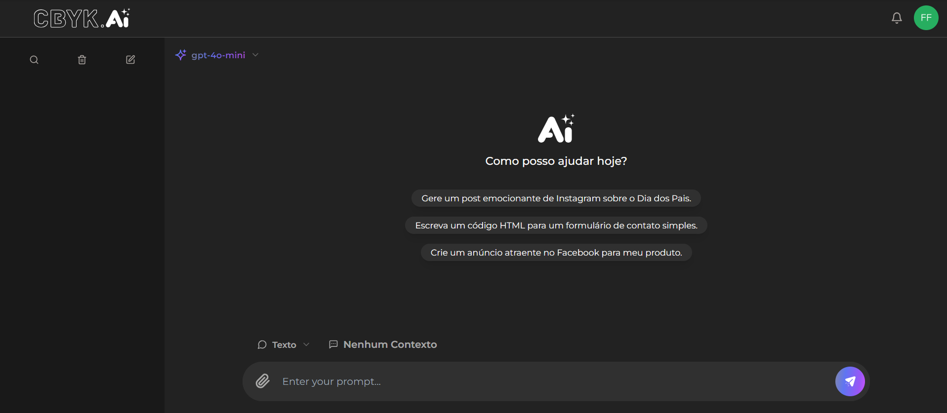Expand the chevron next to Texto

pyautogui.click(x=306, y=344)
